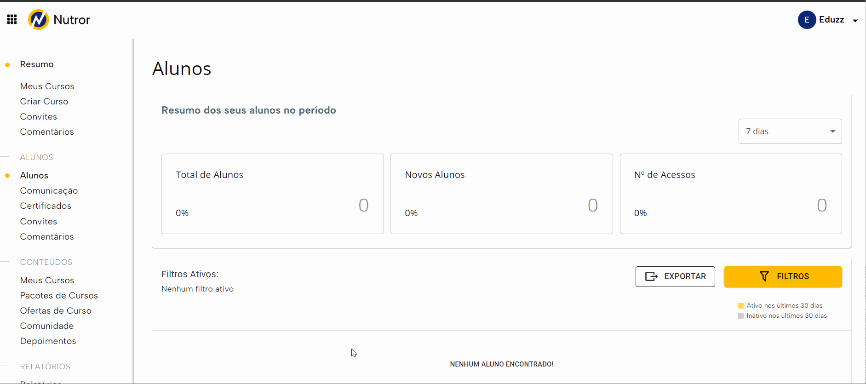Go to Criar Curso in sidebar

[44, 102]
